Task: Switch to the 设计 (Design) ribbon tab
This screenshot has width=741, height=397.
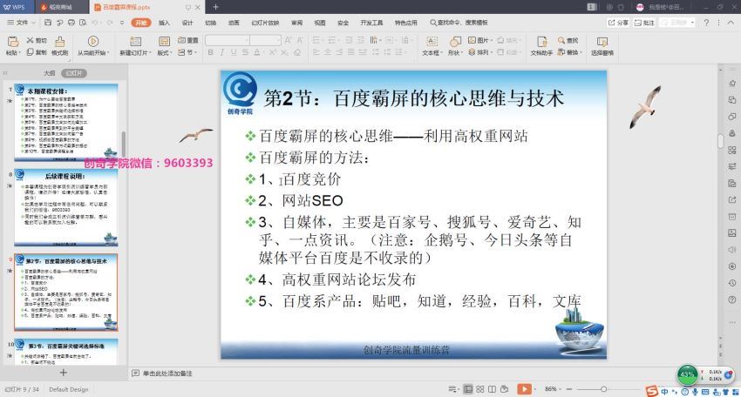Action: pos(187,22)
